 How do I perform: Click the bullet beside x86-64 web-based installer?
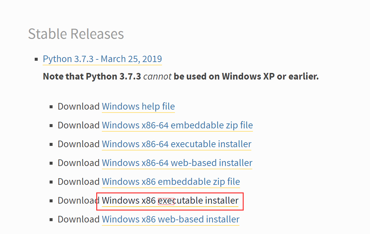tap(51, 163)
